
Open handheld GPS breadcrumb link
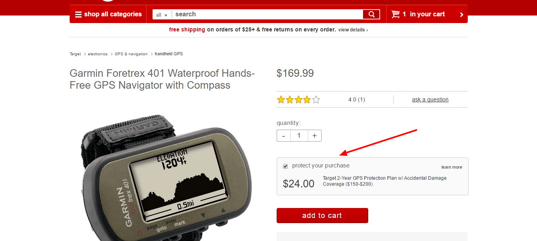(x=169, y=54)
